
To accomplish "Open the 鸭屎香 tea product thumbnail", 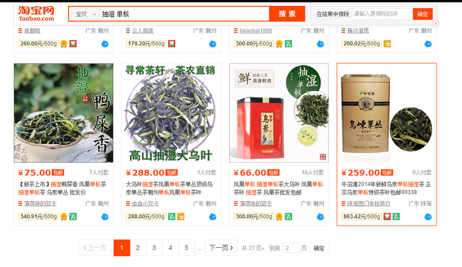I will tap(64, 113).
